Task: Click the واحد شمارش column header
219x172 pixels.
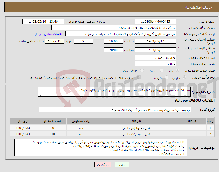Action: 81,121
